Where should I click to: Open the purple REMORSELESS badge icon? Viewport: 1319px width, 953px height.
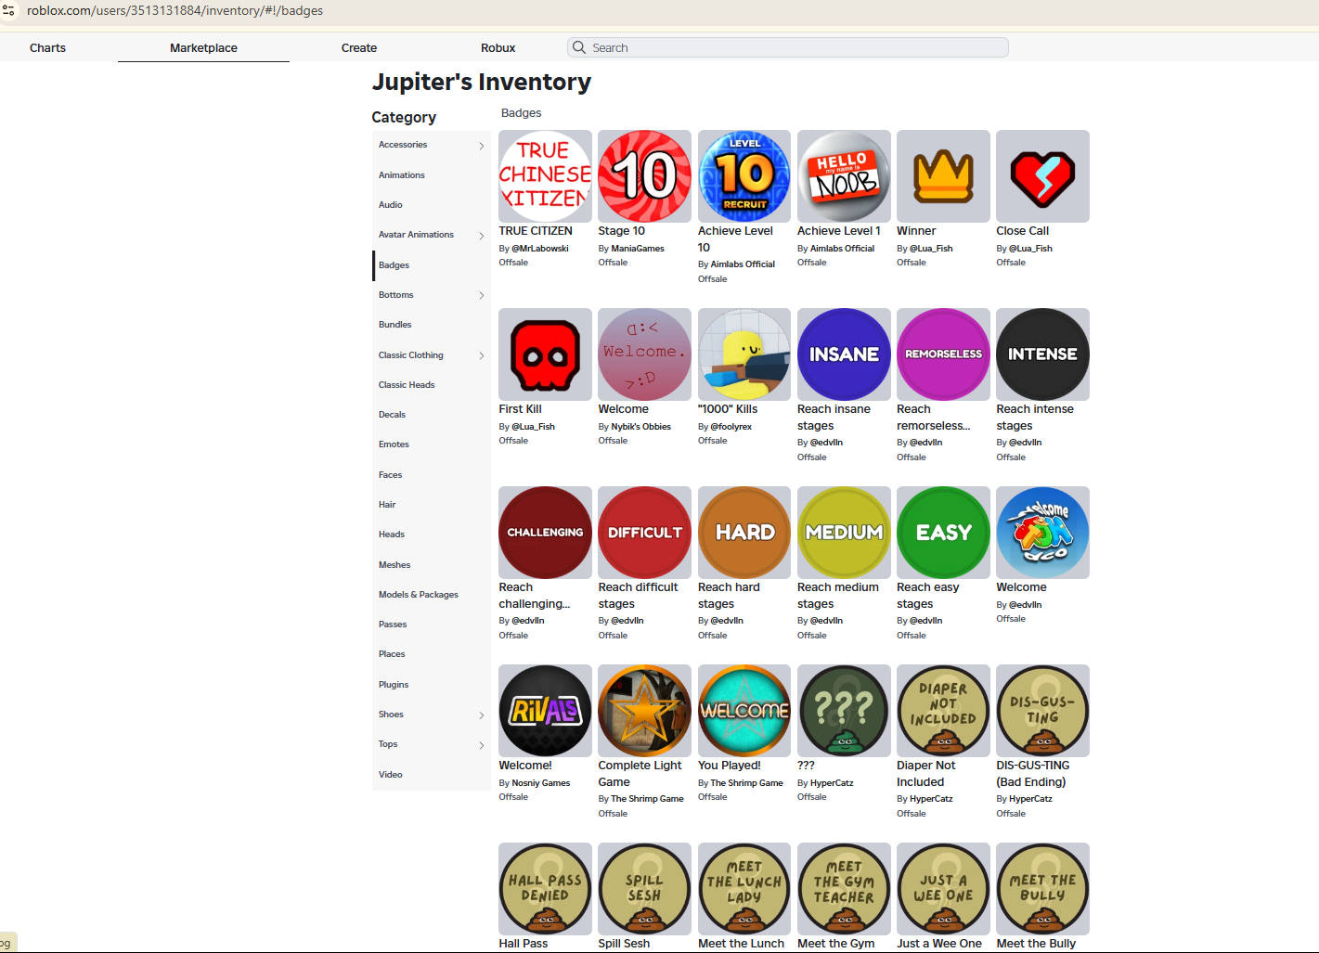tap(943, 354)
